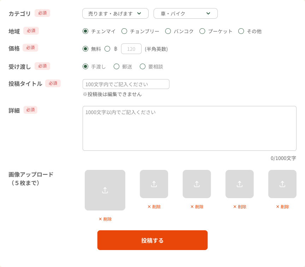This screenshot has height=267, width=305.
Task: Click the × icon beside the last 削除
Action: [x=277, y=207]
